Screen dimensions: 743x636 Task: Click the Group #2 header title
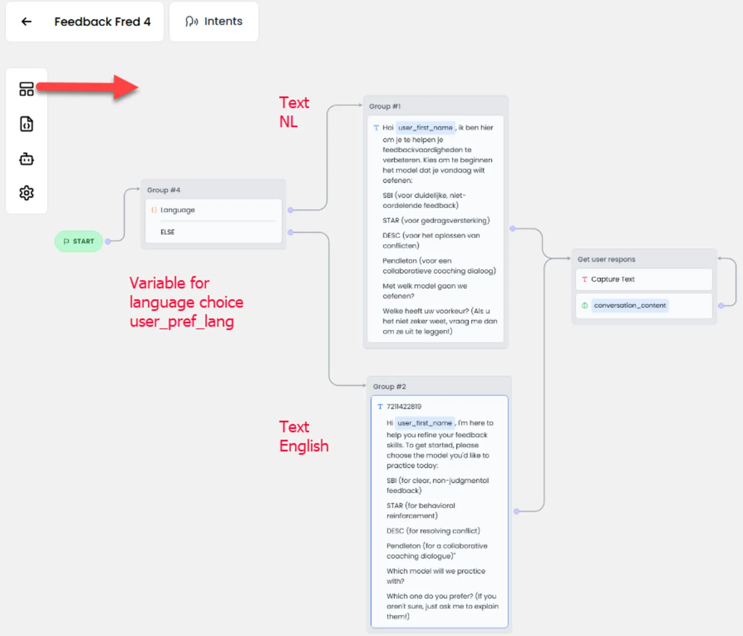[x=389, y=387]
